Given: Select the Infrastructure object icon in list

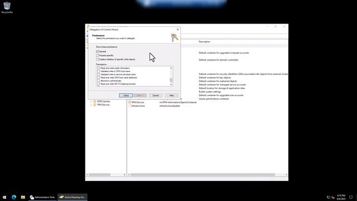Looking at the screenshot, I should pos(129,106).
